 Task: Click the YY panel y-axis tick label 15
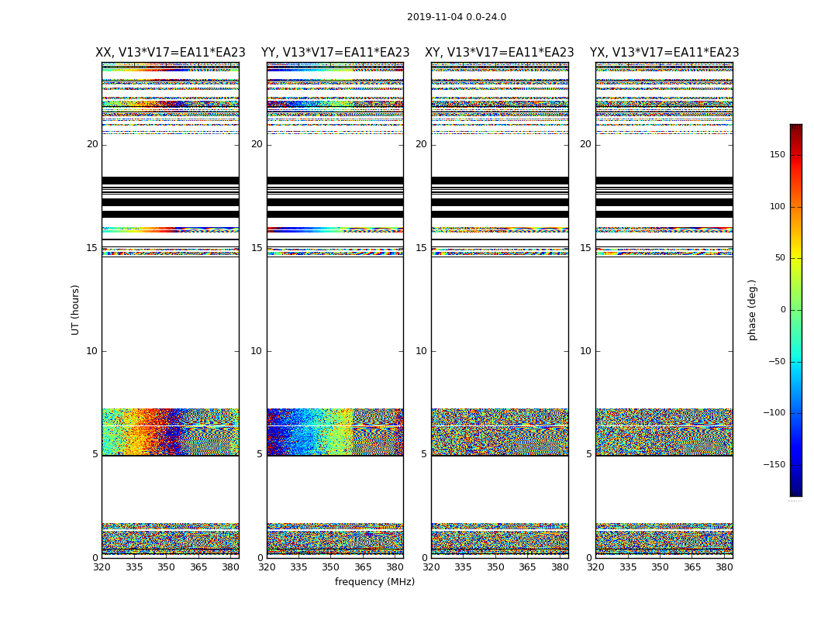tap(257, 248)
